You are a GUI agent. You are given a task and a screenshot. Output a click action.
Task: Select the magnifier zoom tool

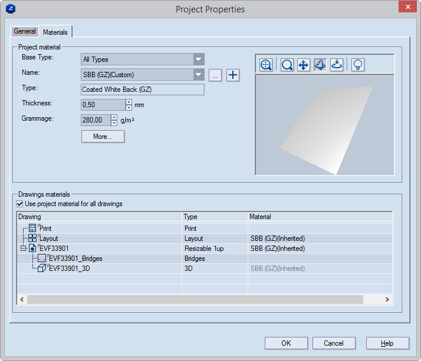pyautogui.click(x=287, y=65)
